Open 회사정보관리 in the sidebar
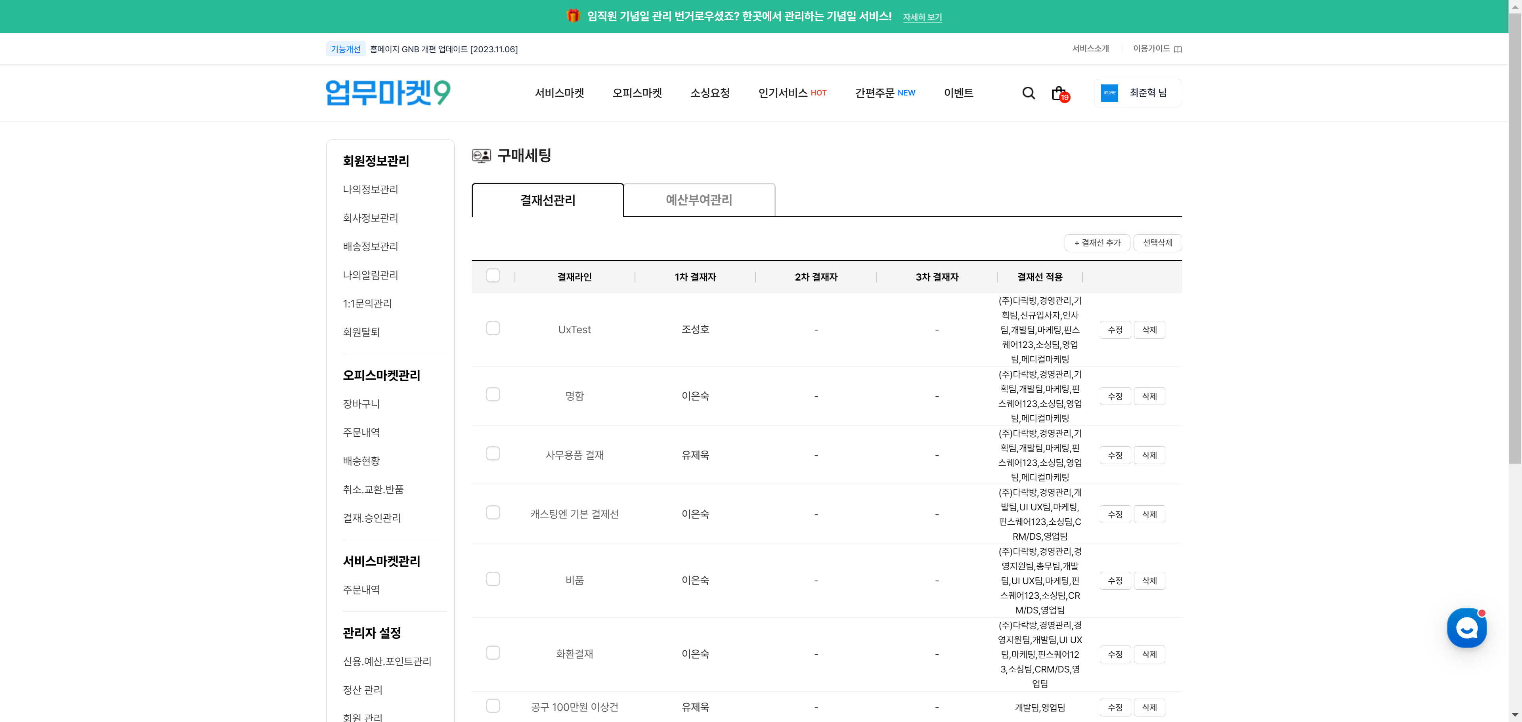 (x=371, y=218)
